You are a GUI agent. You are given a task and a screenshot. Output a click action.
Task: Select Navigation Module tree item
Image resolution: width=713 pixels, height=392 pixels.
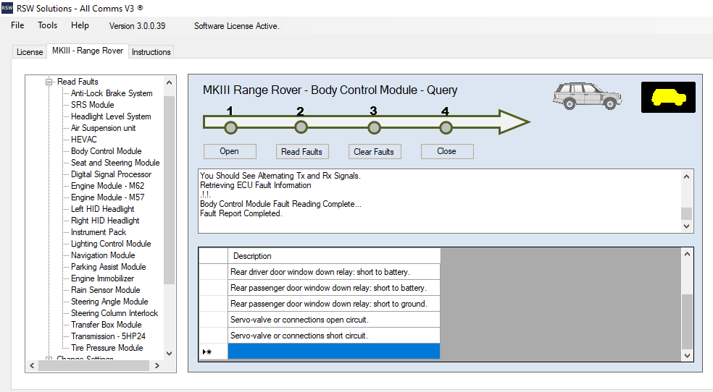[x=103, y=255]
